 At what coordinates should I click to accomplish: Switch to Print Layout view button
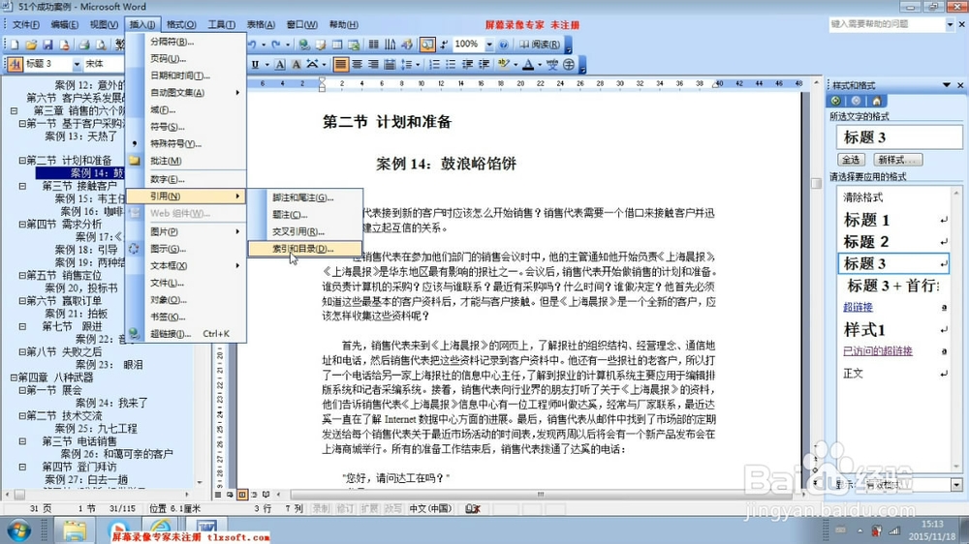pos(242,495)
